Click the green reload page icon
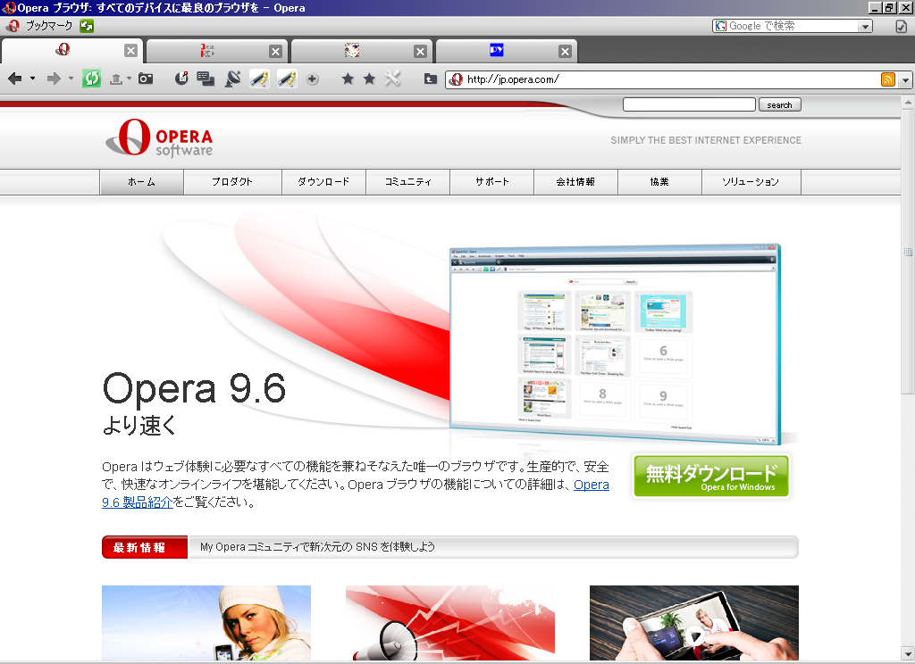Image resolution: width=915 pixels, height=664 pixels. point(92,79)
